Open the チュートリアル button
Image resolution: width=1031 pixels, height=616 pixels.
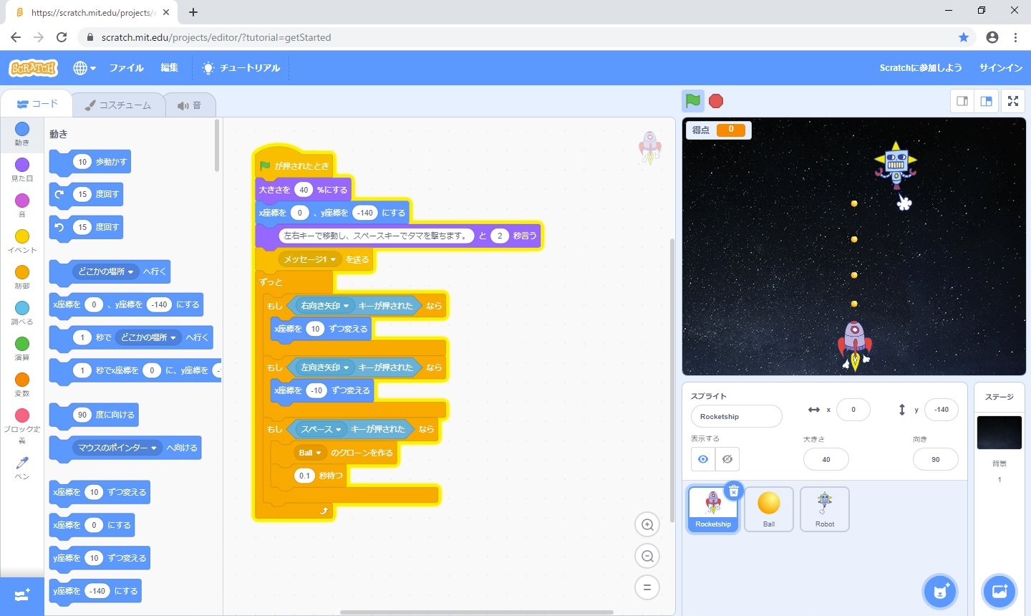point(241,68)
